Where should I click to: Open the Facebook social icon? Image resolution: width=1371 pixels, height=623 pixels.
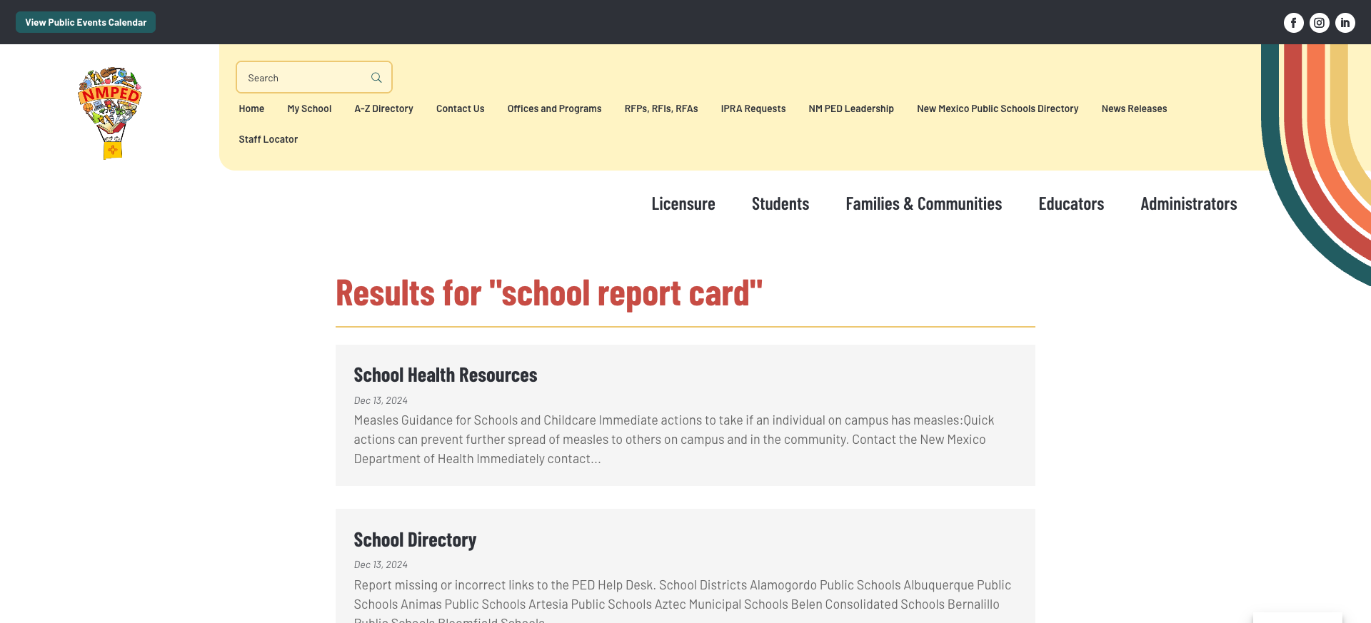pyautogui.click(x=1293, y=23)
